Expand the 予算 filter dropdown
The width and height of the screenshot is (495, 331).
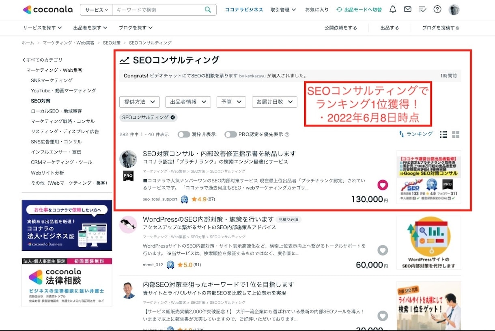pos(231,102)
